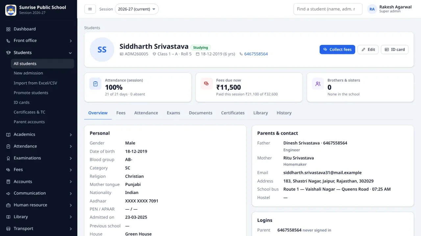The height and width of the screenshot is (236, 421).
Task: Collapse the Students menu chevron
Action: 70,53
